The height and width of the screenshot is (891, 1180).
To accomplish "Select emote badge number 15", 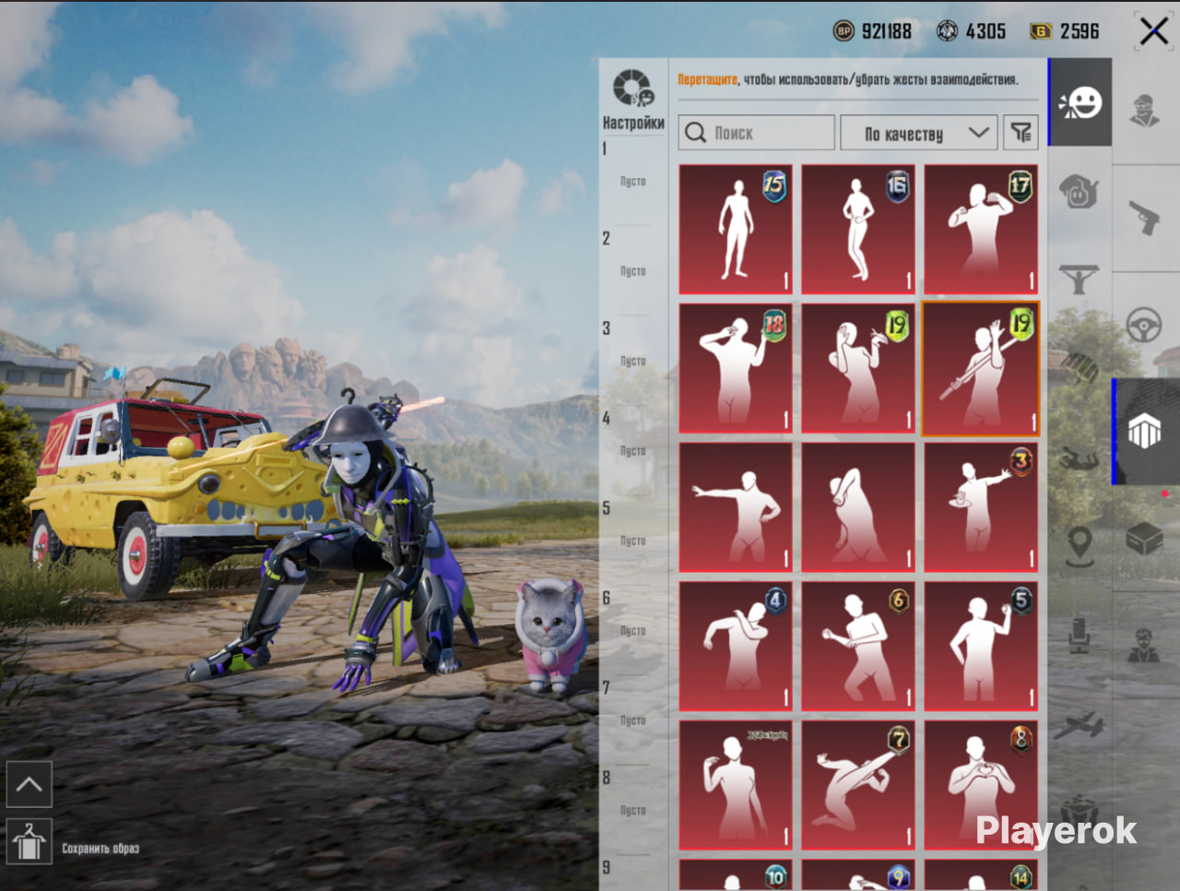I will coord(736,230).
